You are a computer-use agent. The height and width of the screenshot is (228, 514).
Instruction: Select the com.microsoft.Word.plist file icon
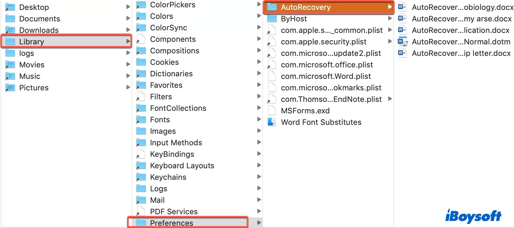click(x=272, y=76)
